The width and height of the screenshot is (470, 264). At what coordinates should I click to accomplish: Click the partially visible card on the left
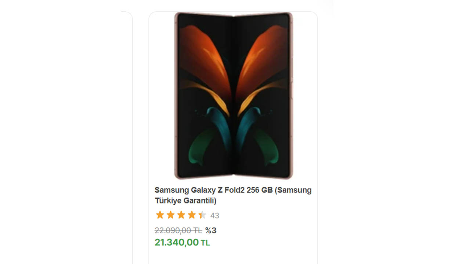pos(125,132)
